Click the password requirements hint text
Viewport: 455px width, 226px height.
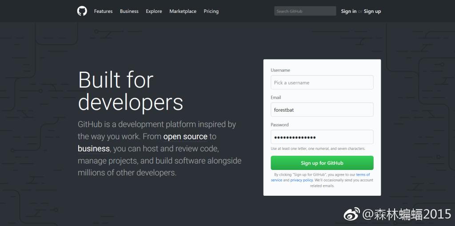coord(318,149)
